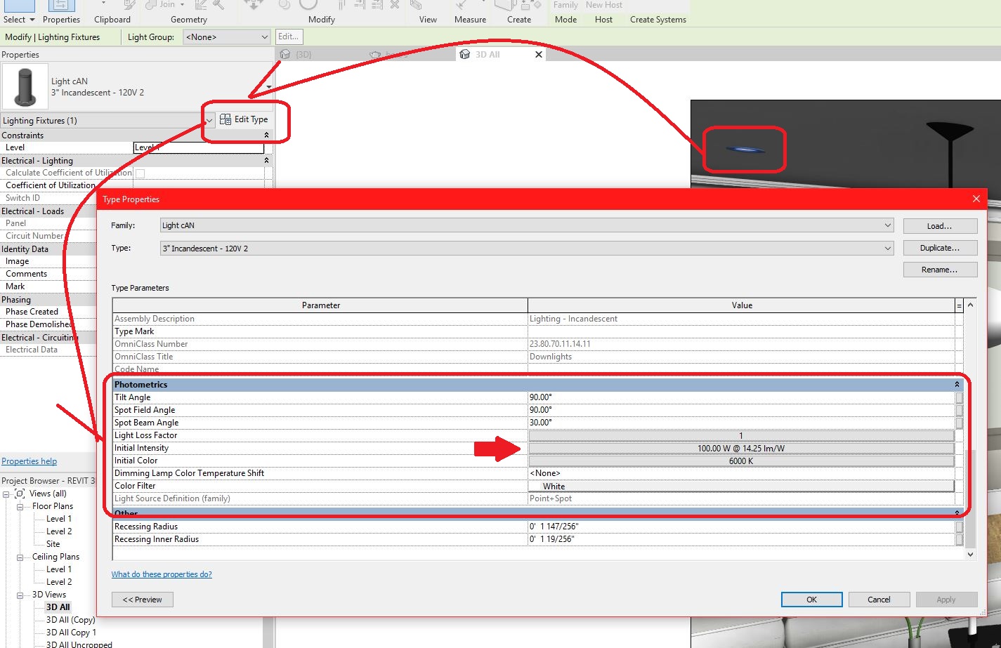Click Cancel in Type Properties
Screen dimensions: 1001x648
coord(879,600)
